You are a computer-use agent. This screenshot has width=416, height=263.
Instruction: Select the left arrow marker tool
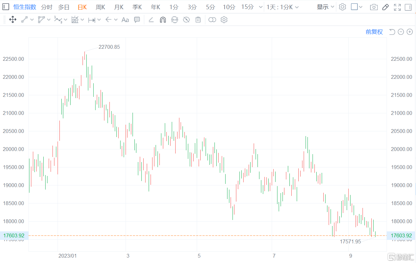(x=108, y=20)
